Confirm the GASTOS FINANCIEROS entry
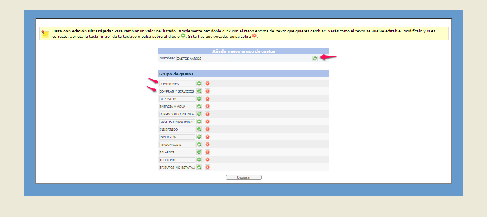The image size is (487, 217). (x=199, y=121)
